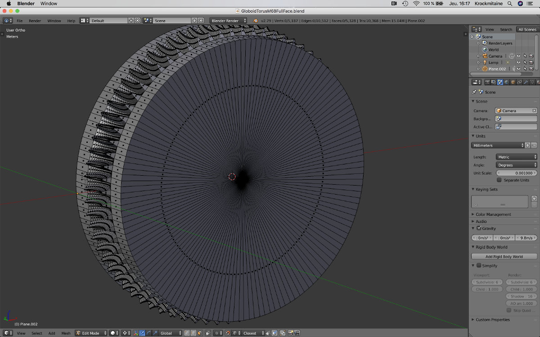
Task: Toggle the snap magnet icon
Action: point(228,333)
